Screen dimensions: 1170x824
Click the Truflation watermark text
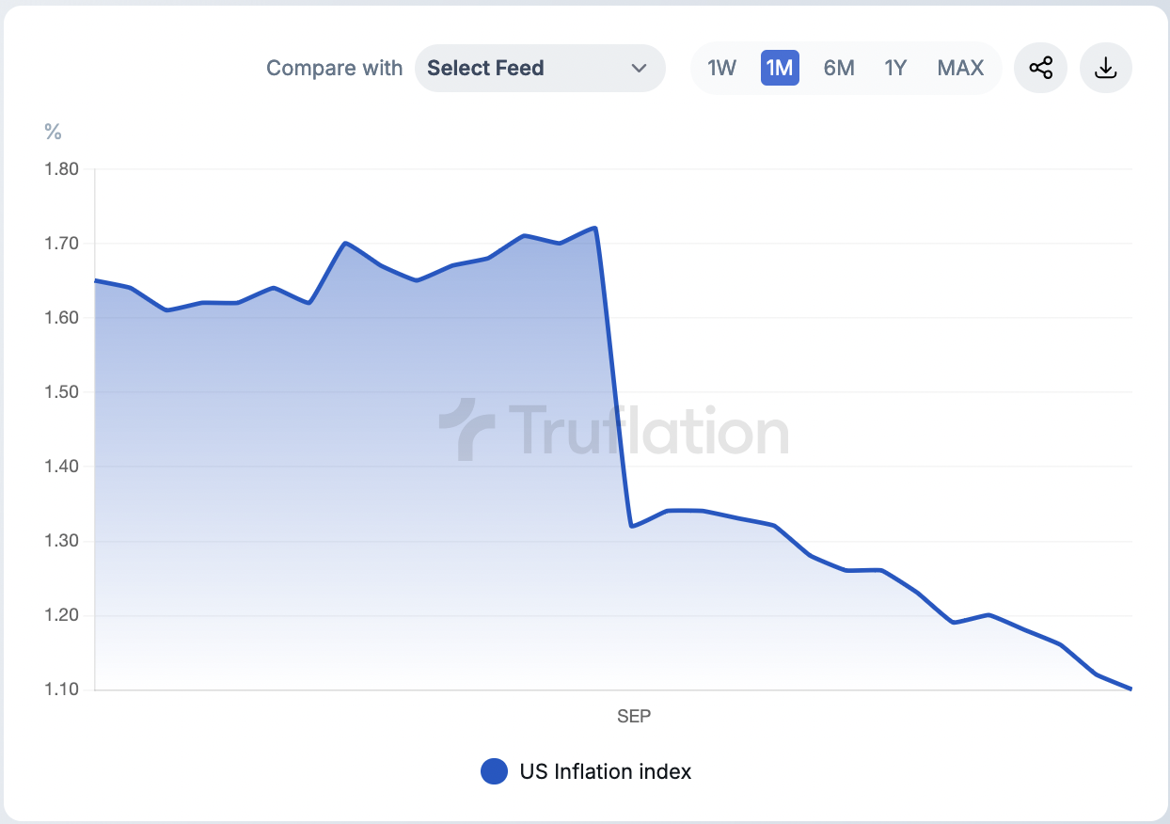pyautogui.click(x=649, y=432)
